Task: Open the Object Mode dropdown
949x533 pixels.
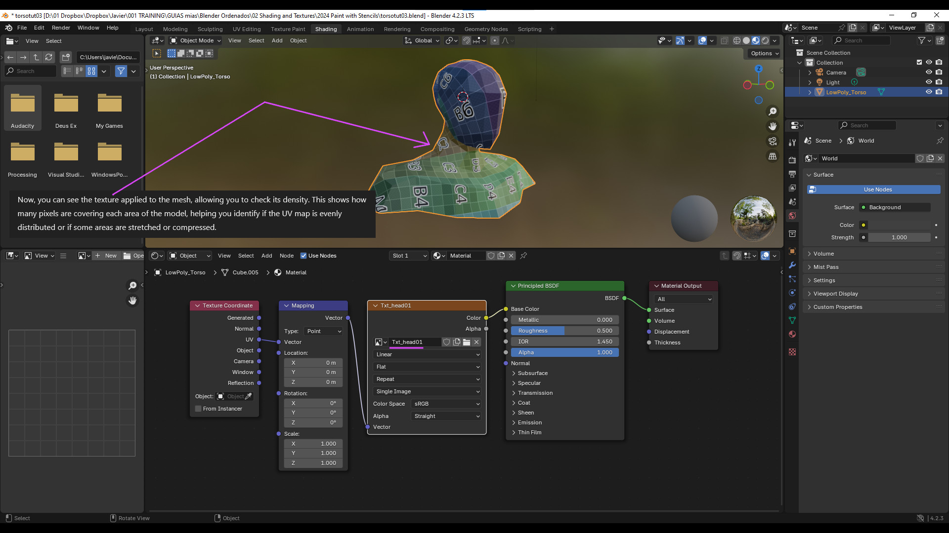Action: click(x=195, y=40)
